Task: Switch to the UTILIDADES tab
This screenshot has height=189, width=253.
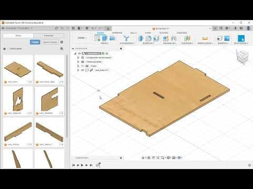Action: point(182,33)
